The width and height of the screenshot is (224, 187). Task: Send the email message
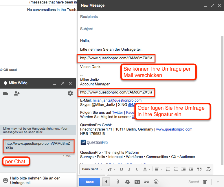(90, 182)
